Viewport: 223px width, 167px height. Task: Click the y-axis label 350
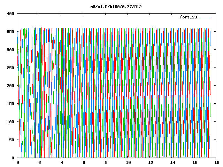(10, 32)
